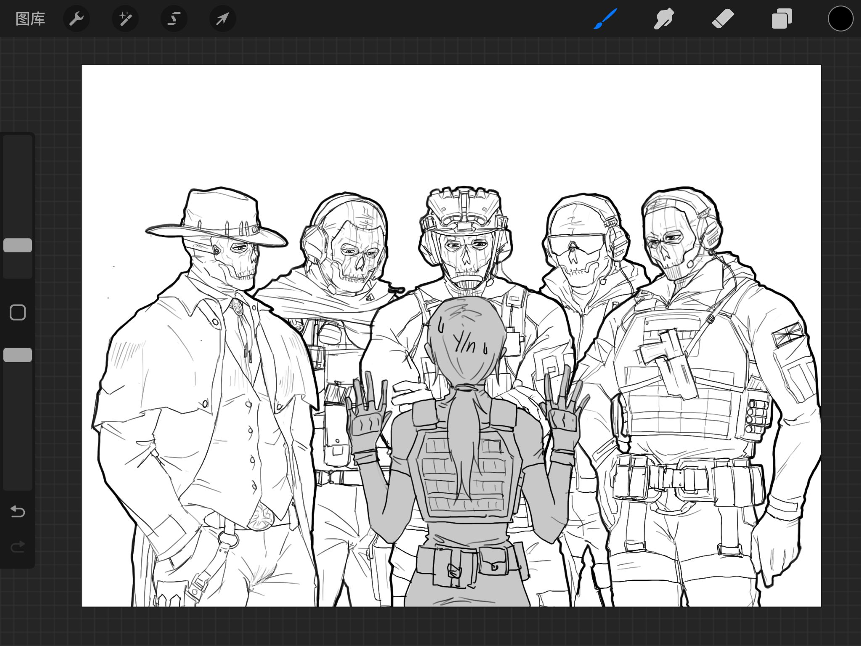Select the Selection S tool
The image size is (861, 646).
174,19
